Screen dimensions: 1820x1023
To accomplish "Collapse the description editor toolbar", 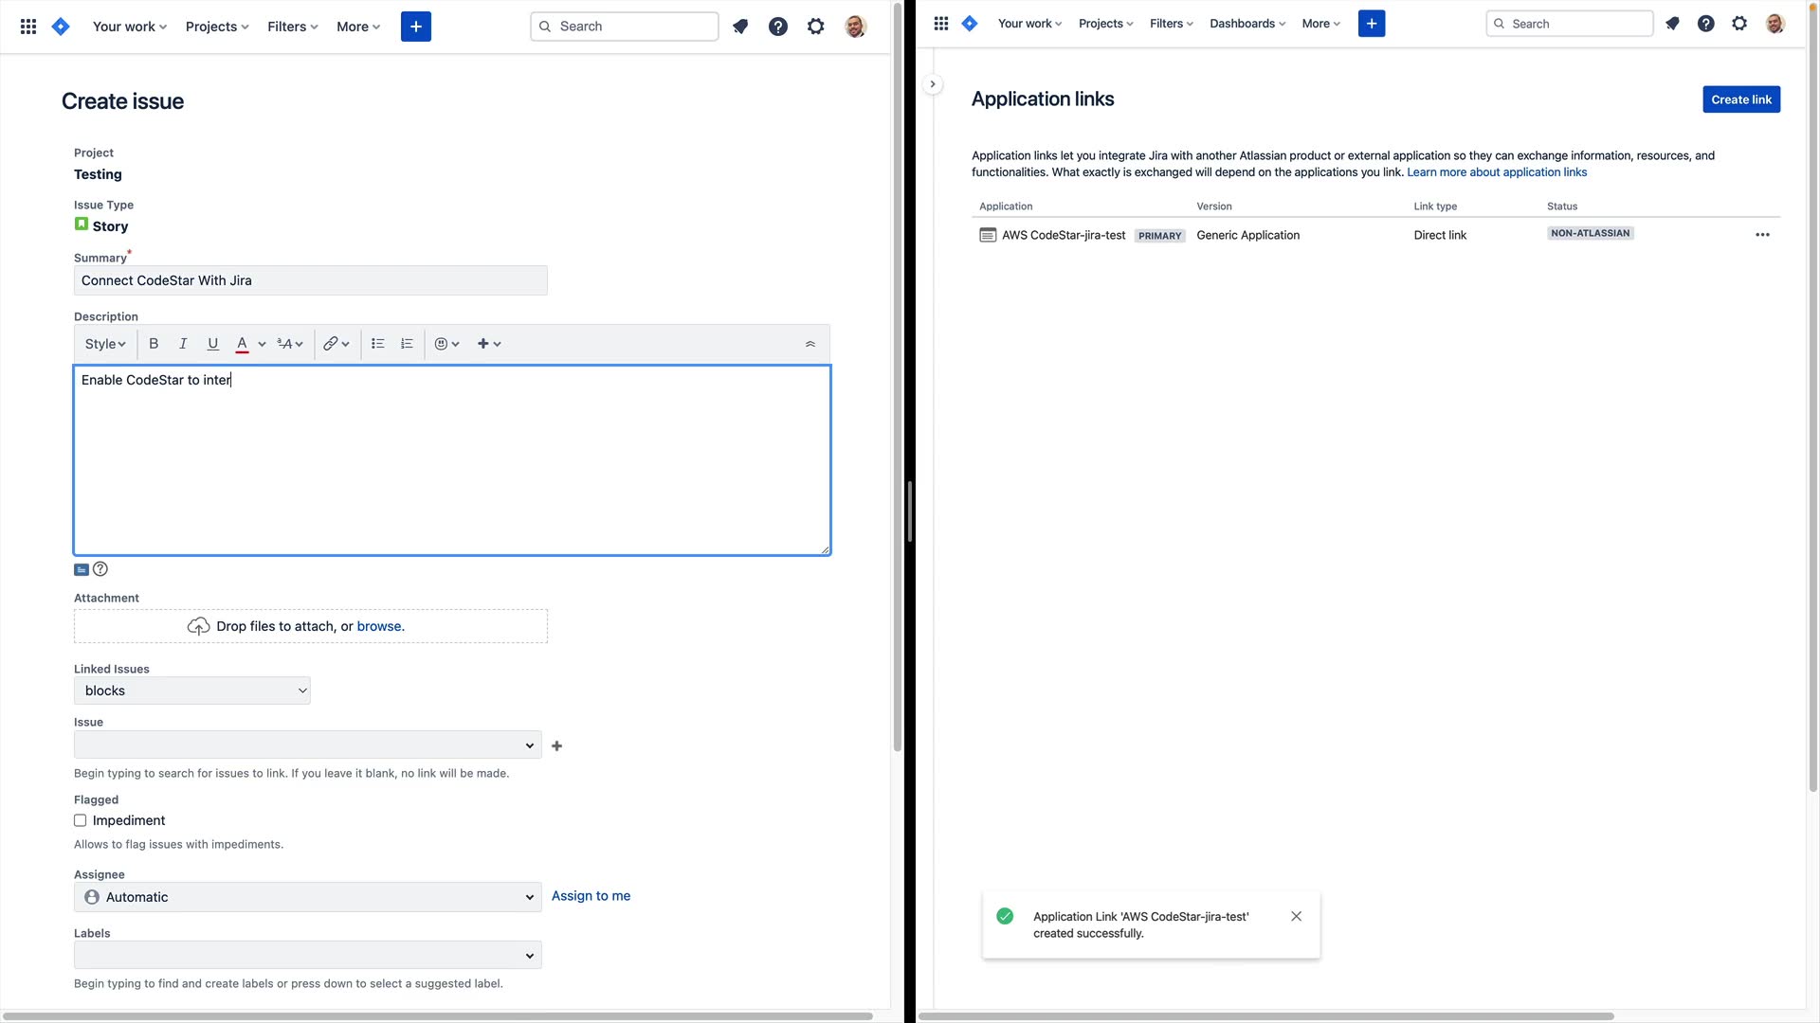I will [x=810, y=344].
